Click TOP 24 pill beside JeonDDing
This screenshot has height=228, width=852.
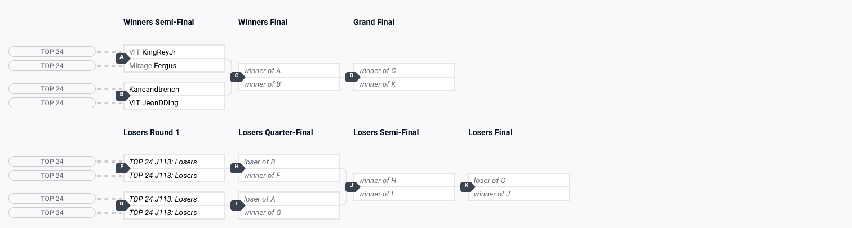pos(52,103)
